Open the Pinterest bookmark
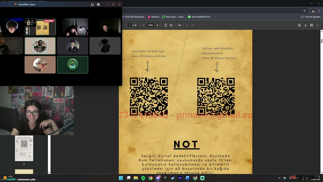Image resolution: width=323 pixels, height=182 pixels. click(154, 17)
